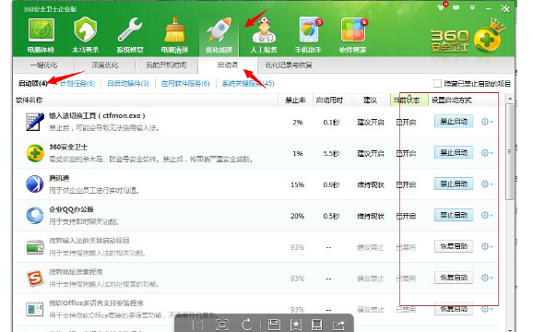The height and width of the screenshot is (332, 533).
Task: Open 软件管家 colorful squares icon
Action: tap(353, 30)
